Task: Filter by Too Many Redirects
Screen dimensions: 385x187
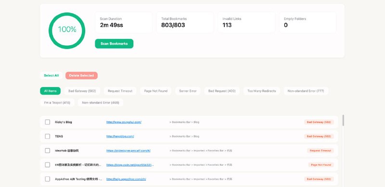Action: pyautogui.click(x=262, y=91)
